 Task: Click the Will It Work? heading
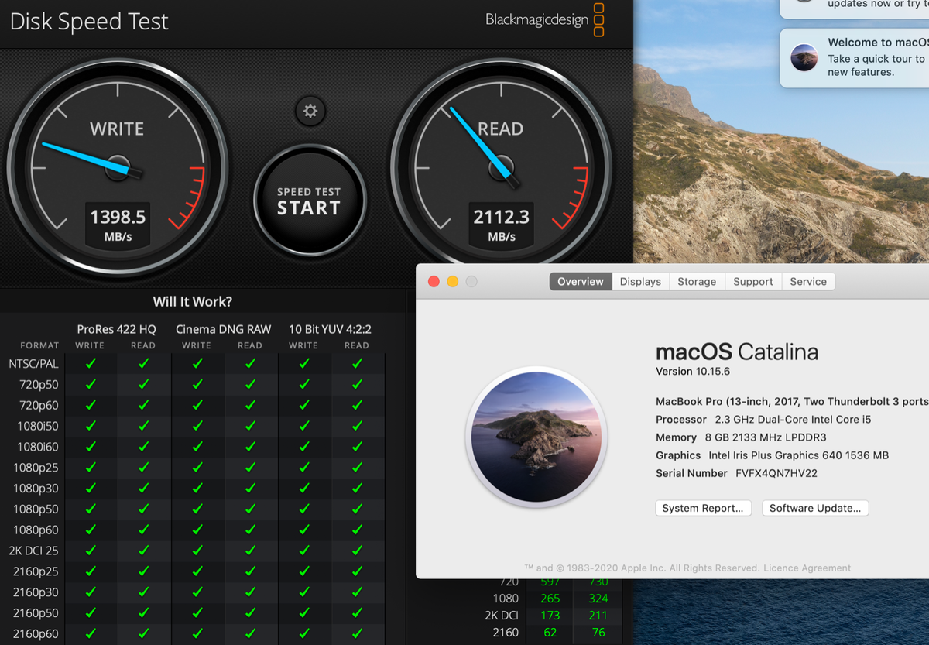click(192, 301)
